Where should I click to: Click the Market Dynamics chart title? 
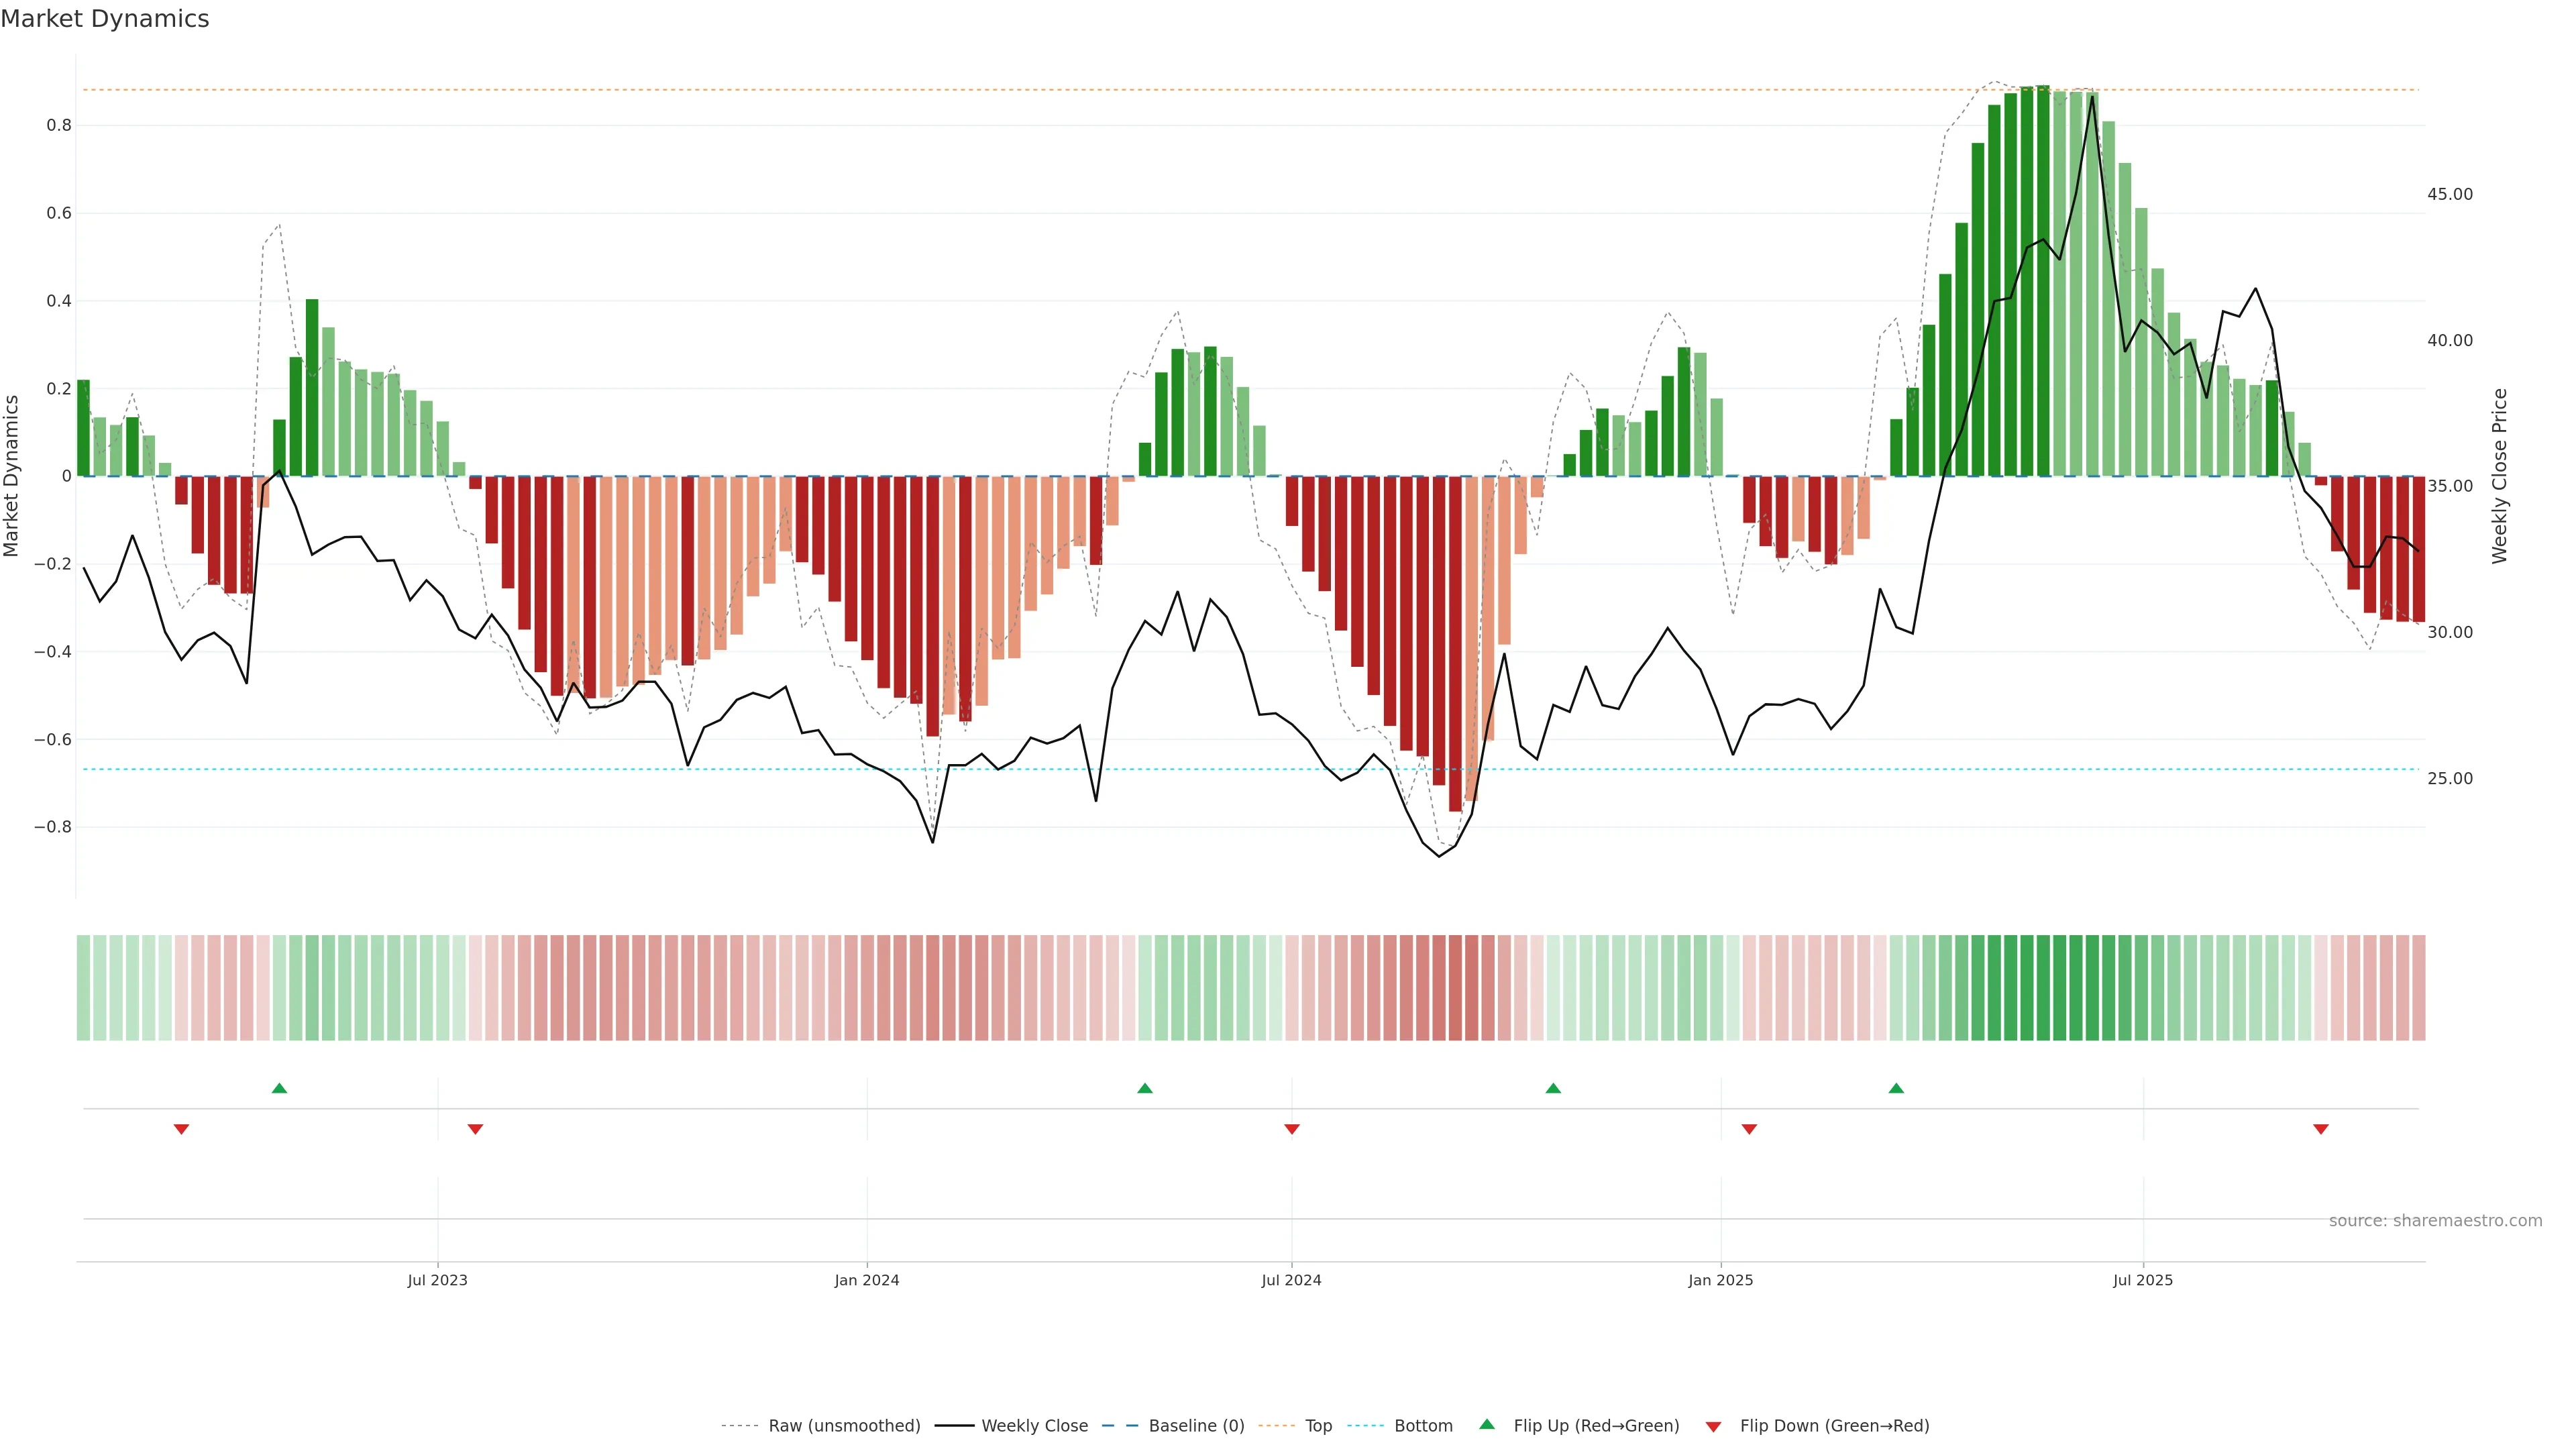tap(105, 19)
